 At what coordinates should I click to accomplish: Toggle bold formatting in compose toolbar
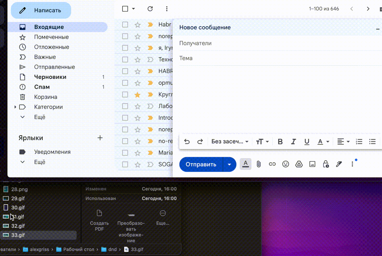(280, 142)
